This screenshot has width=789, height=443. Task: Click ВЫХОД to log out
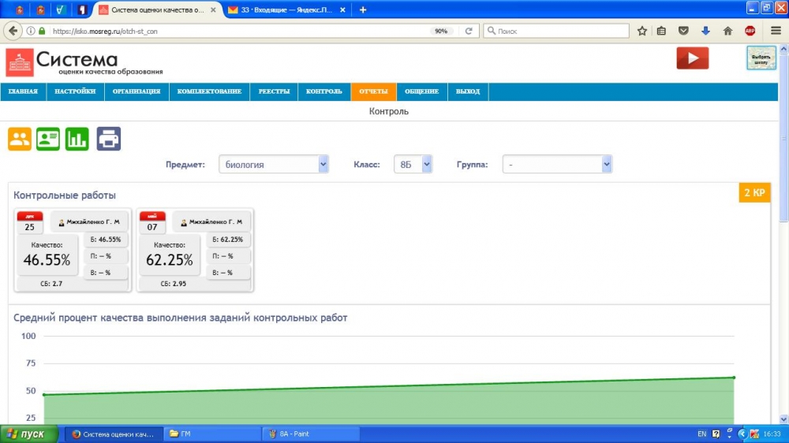tap(468, 91)
